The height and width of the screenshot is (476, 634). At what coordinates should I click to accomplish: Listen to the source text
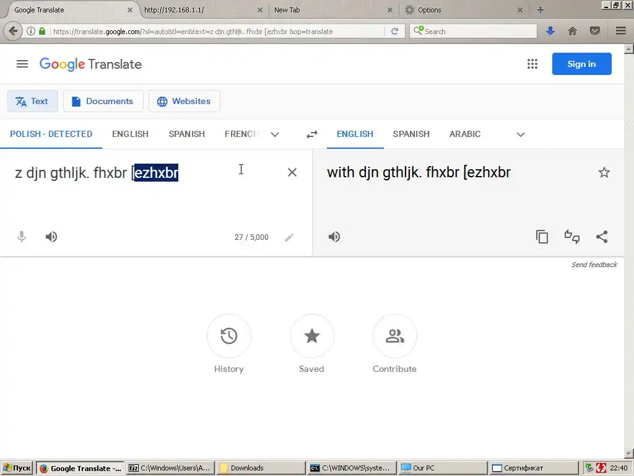[51, 237]
